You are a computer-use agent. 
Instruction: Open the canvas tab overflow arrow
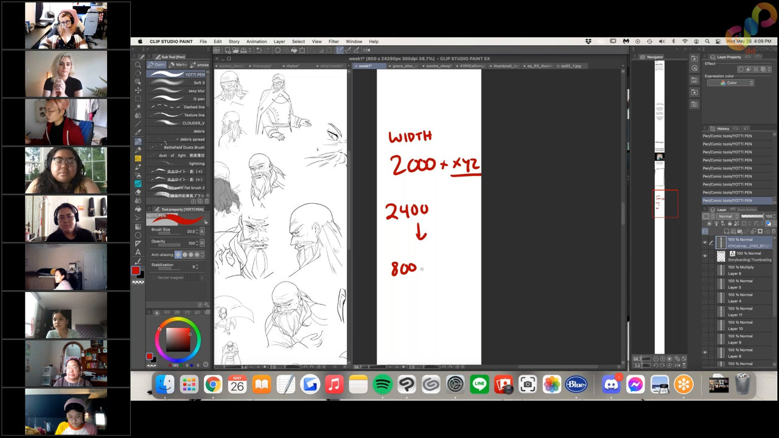tap(623, 65)
